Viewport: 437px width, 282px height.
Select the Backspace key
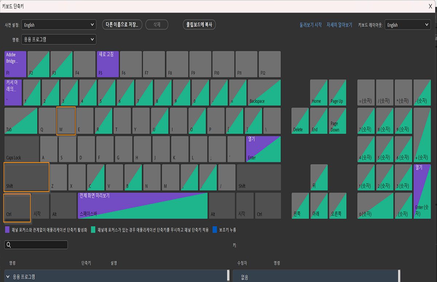(264, 92)
